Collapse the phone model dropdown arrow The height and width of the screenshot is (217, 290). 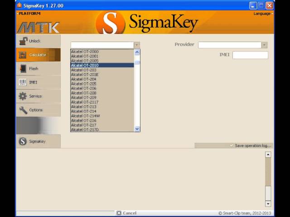click(137, 45)
